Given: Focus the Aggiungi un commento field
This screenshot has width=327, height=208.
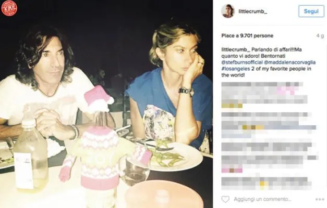Looking at the screenshot, I should click(262, 199).
